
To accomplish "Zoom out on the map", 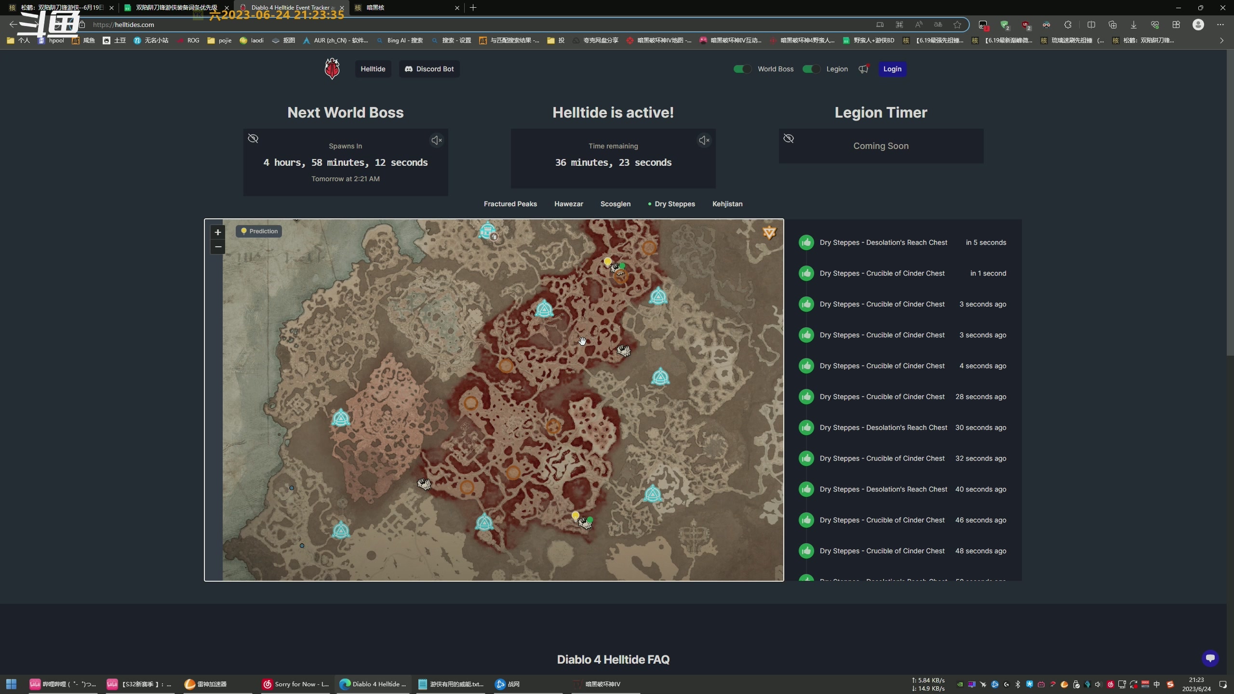I will [x=218, y=247].
